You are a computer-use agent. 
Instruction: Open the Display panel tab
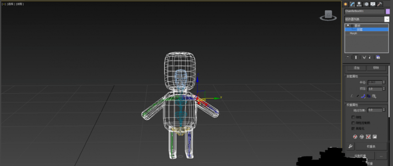point(373,4)
